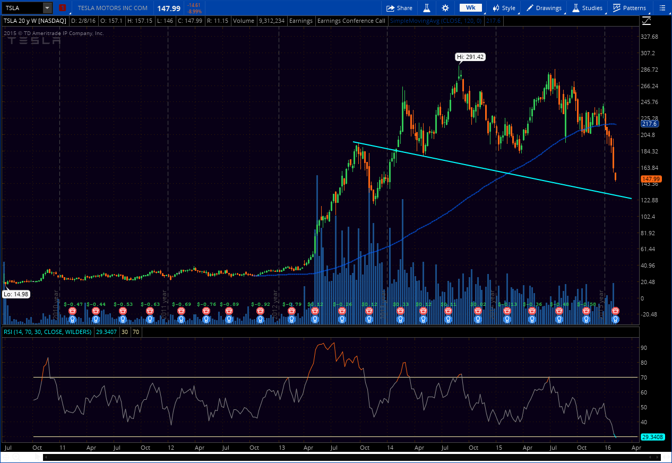Click the lightbulb icon below the $0.11 earnings
The width and height of the screenshot is (672, 463).
[448, 320]
